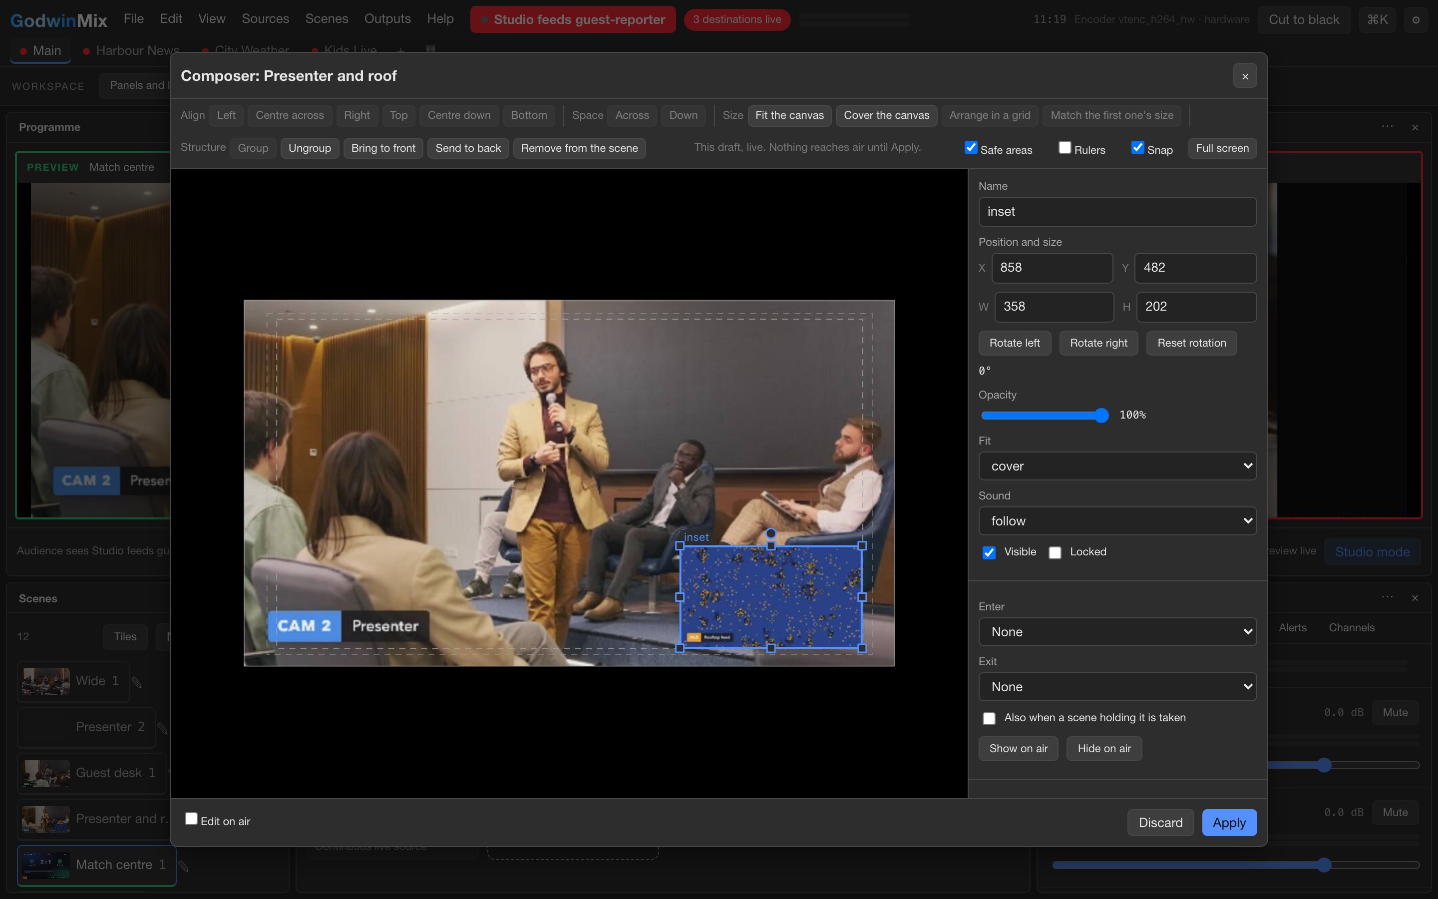Image resolution: width=1438 pixels, height=899 pixels.
Task: Open the Exit transition dropdown
Action: [1117, 687]
